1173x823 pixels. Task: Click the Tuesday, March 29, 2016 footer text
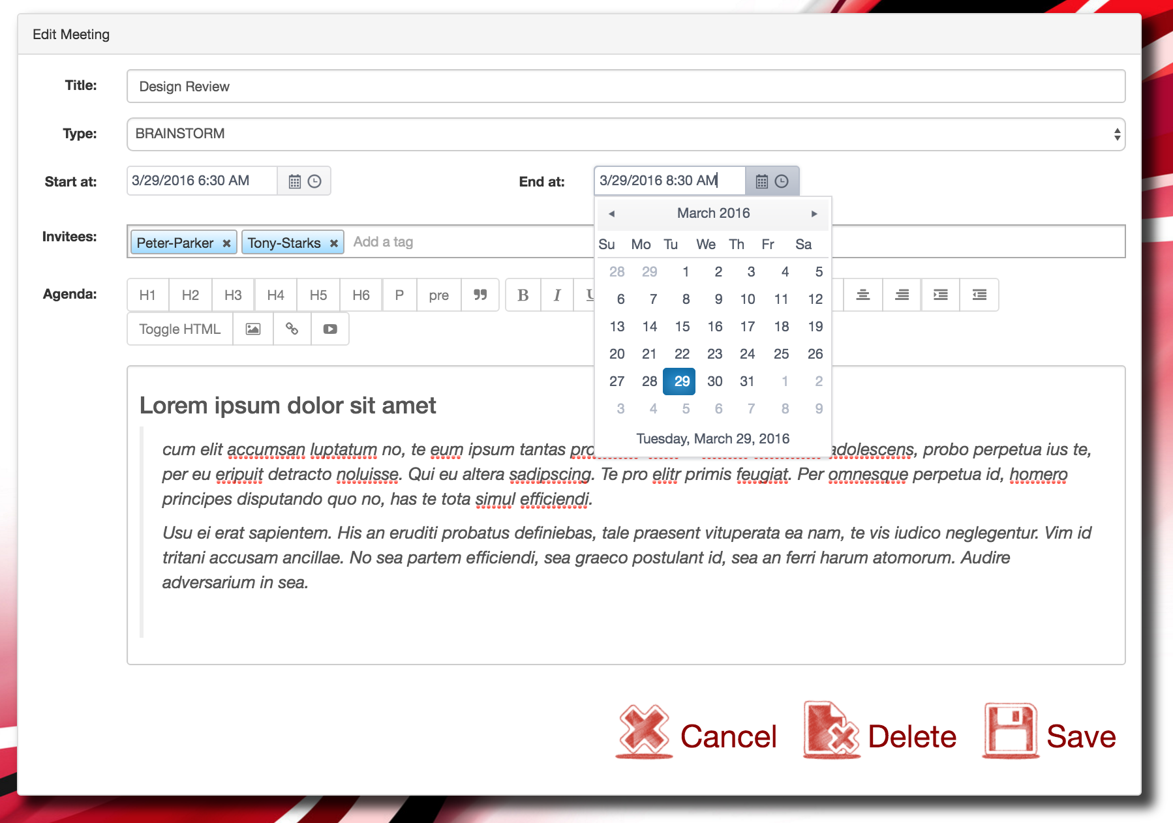tap(713, 438)
